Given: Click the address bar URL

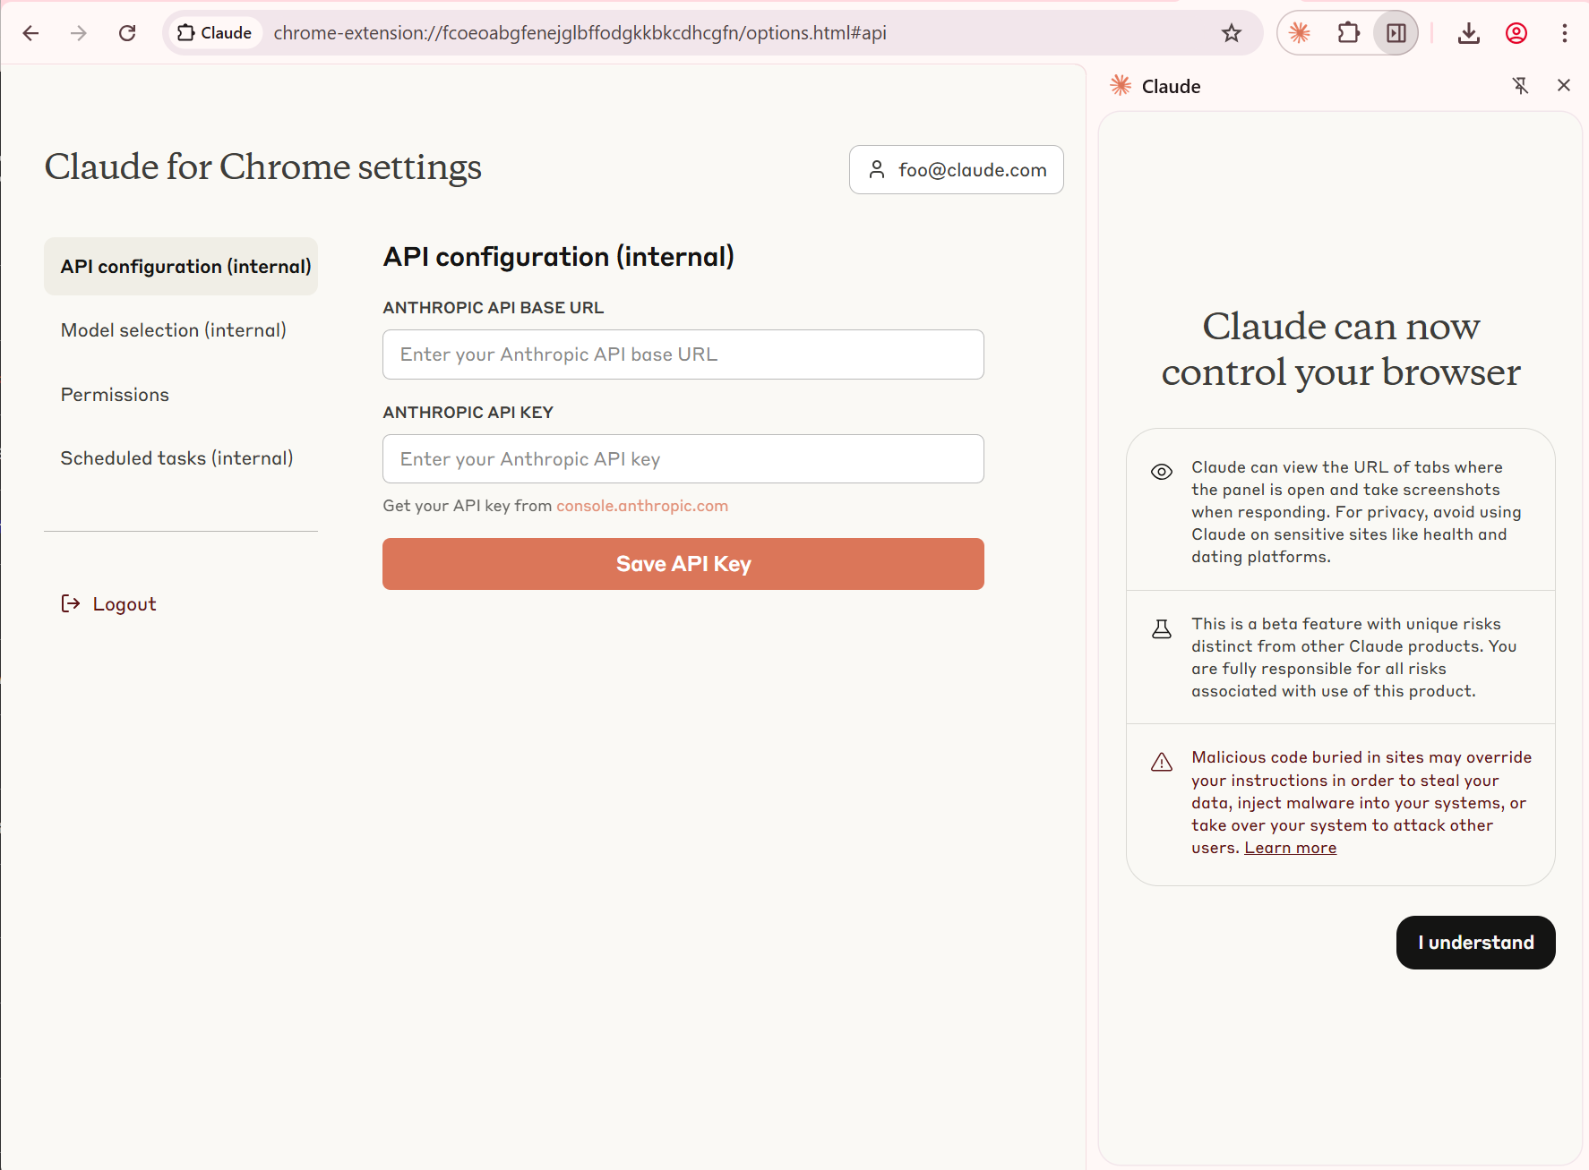Looking at the screenshot, I should [580, 33].
